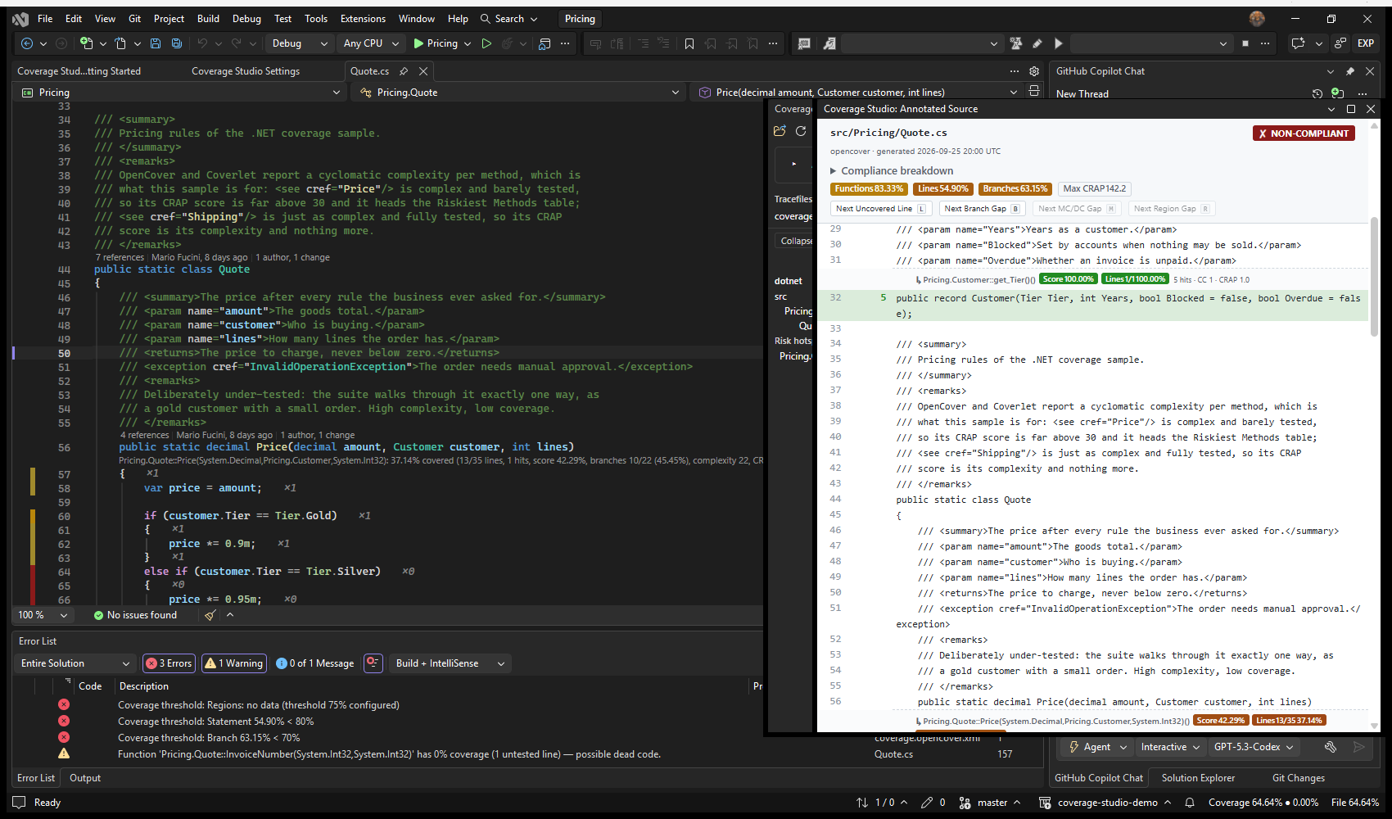Open the Any CPU platform dropdown
This screenshot has width=1392, height=819.
[371, 43]
